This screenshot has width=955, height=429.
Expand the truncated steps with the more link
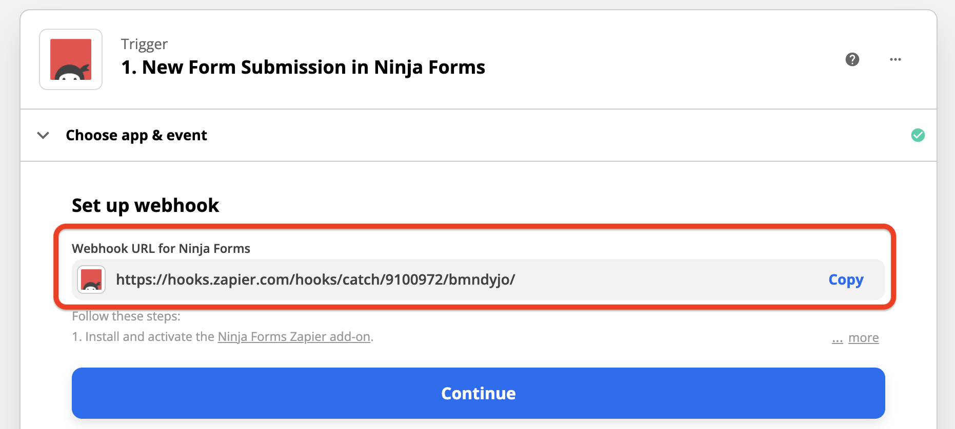click(x=864, y=337)
